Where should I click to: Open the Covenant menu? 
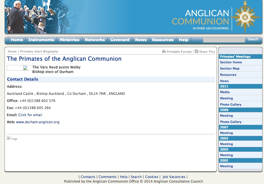click(x=120, y=40)
